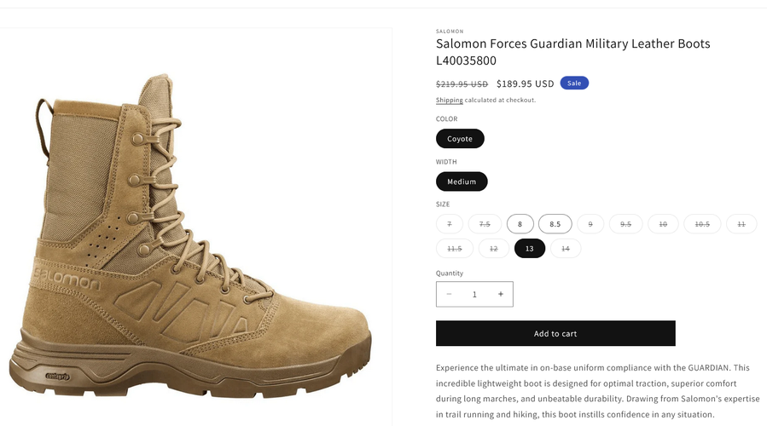This screenshot has width=767, height=426.
Task: Select size 13
Action: pyautogui.click(x=530, y=249)
